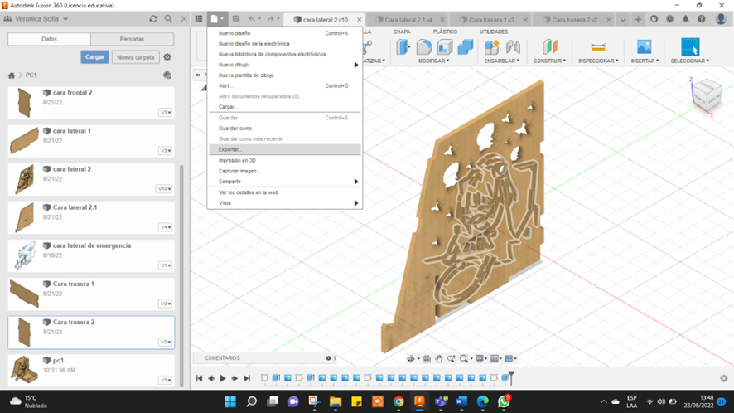Screen dimensions: 734x413
Task: Open version dropdown V10 for cara lateral 2
Action: point(164,189)
